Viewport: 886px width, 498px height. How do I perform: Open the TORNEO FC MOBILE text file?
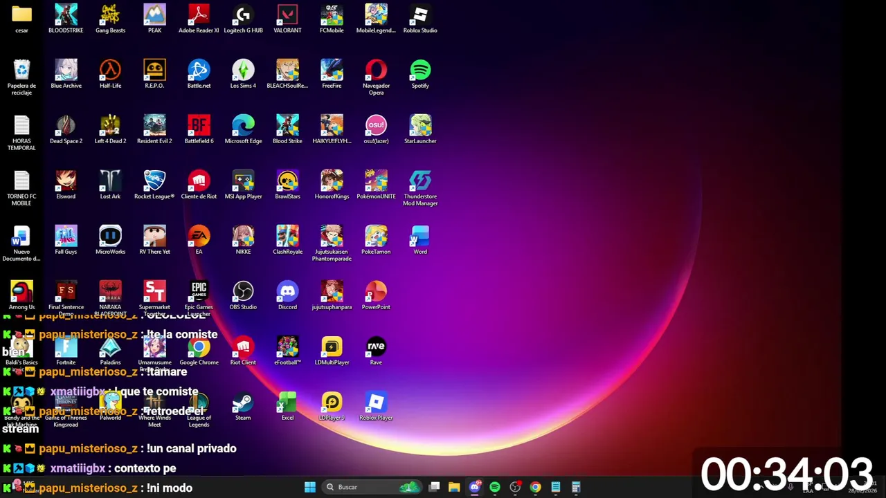(x=21, y=188)
